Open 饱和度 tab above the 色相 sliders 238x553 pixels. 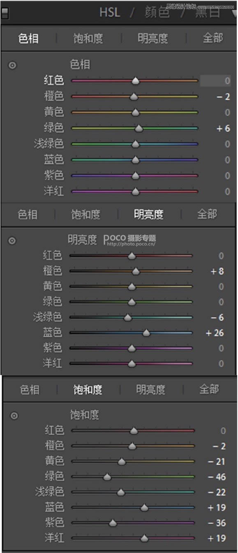point(88,39)
